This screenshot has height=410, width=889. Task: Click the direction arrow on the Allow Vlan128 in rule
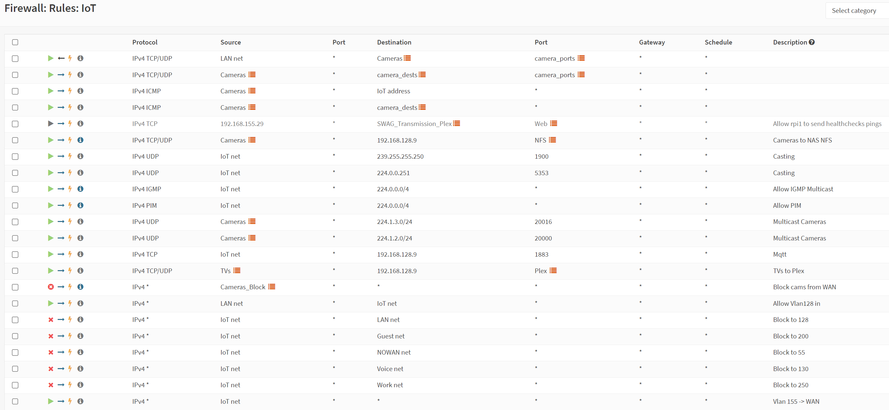click(61, 303)
